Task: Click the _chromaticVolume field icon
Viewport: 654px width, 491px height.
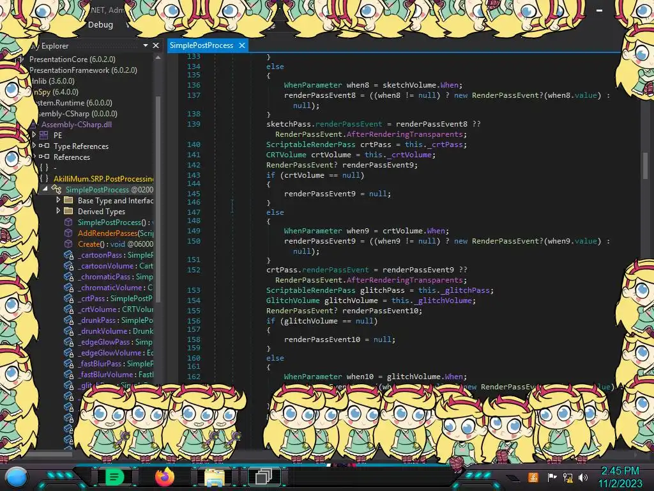Action: click(69, 288)
